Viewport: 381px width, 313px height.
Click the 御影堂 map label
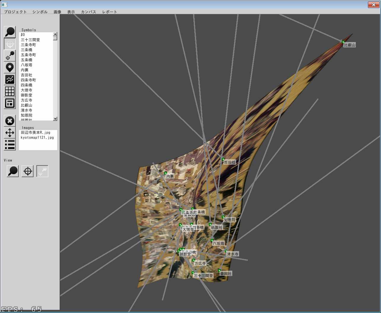point(185,254)
